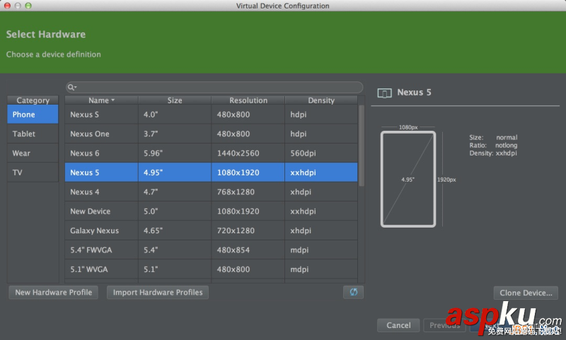Select the Nexus S device row
This screenshot has width=566, height=340.
[211, 115]
